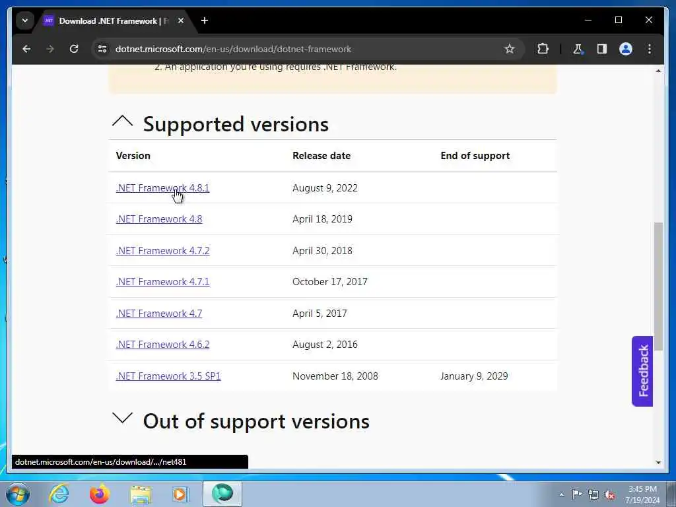Viewport: 676px width, 507px height.
Task: Open the network tray icon
Action: 593,494
